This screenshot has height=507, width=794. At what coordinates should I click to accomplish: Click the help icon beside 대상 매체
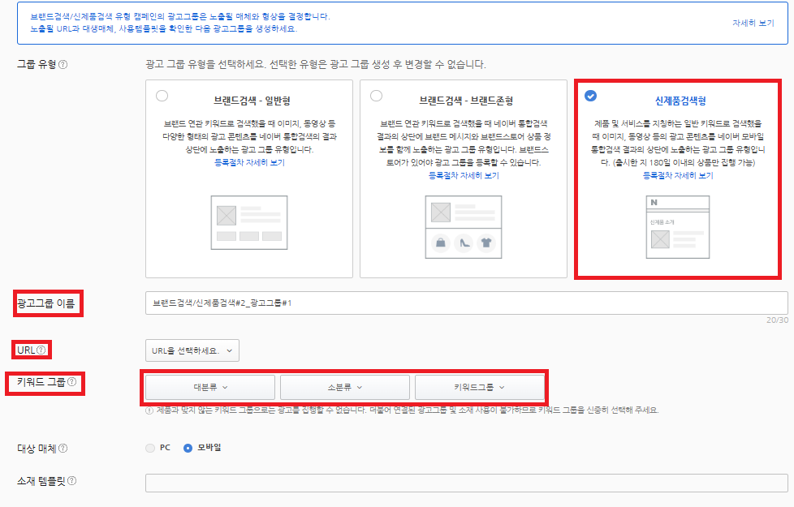[63, 449]
